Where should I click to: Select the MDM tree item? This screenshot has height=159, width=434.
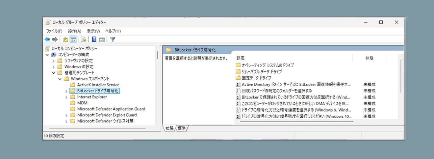(82, 103)
